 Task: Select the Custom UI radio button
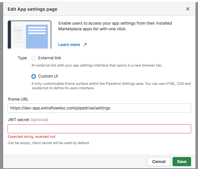coord(34,76)
